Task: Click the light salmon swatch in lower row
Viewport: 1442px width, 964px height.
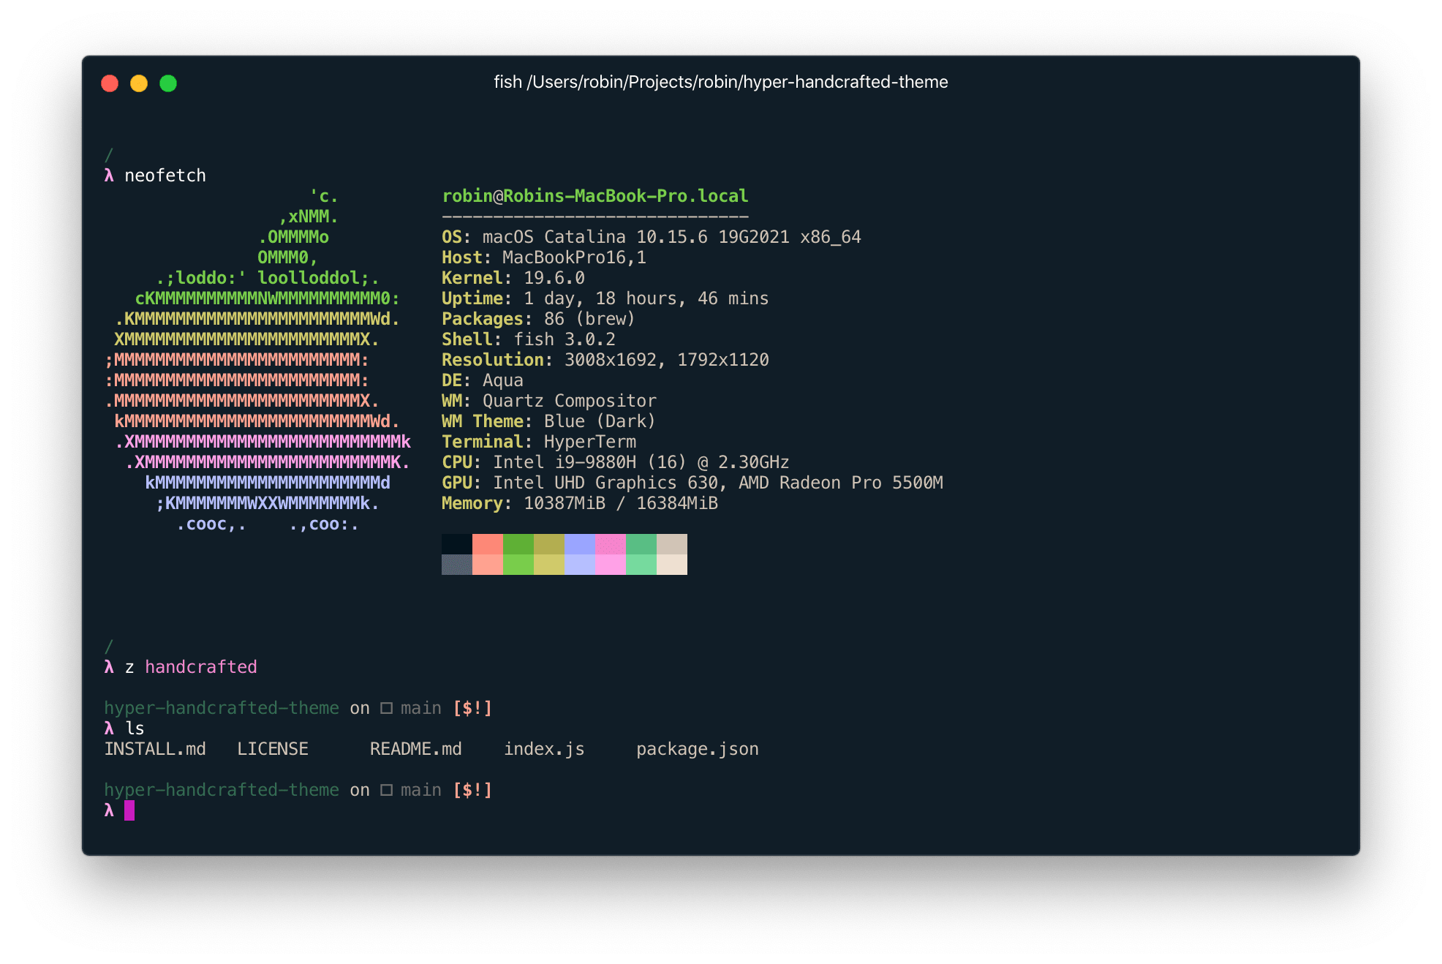Action: click(488, 565)
